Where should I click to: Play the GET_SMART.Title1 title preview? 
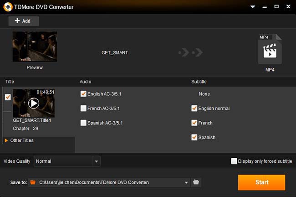coord(34,103)
